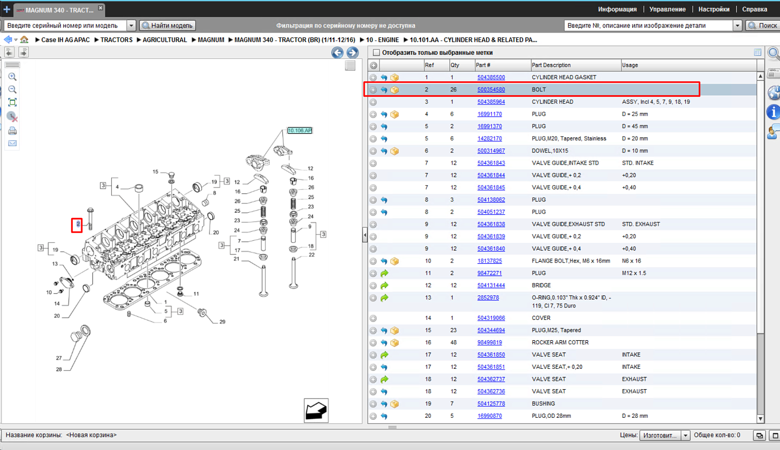Click the box icon in the CYLINDER HEAD GASKET row
Screen dimensions: 780x450
coord(395,78)
